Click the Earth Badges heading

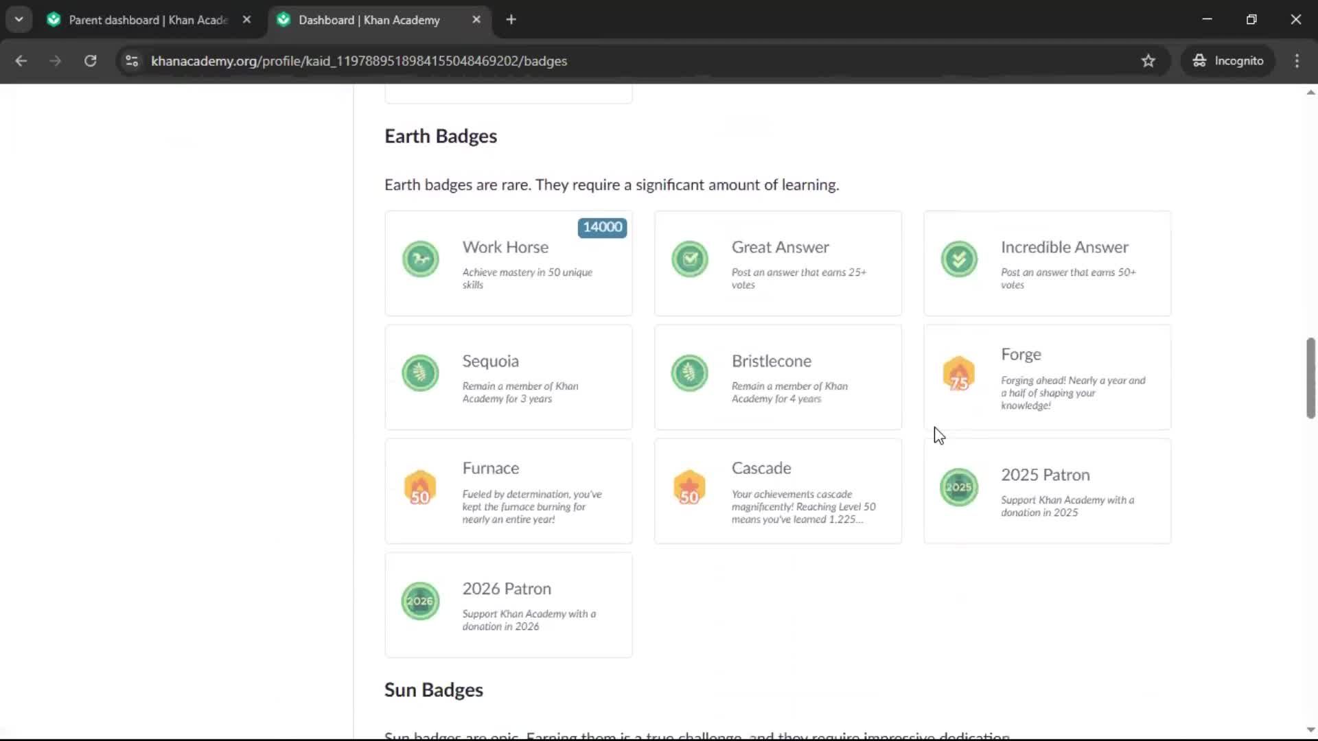pos(441,136)
